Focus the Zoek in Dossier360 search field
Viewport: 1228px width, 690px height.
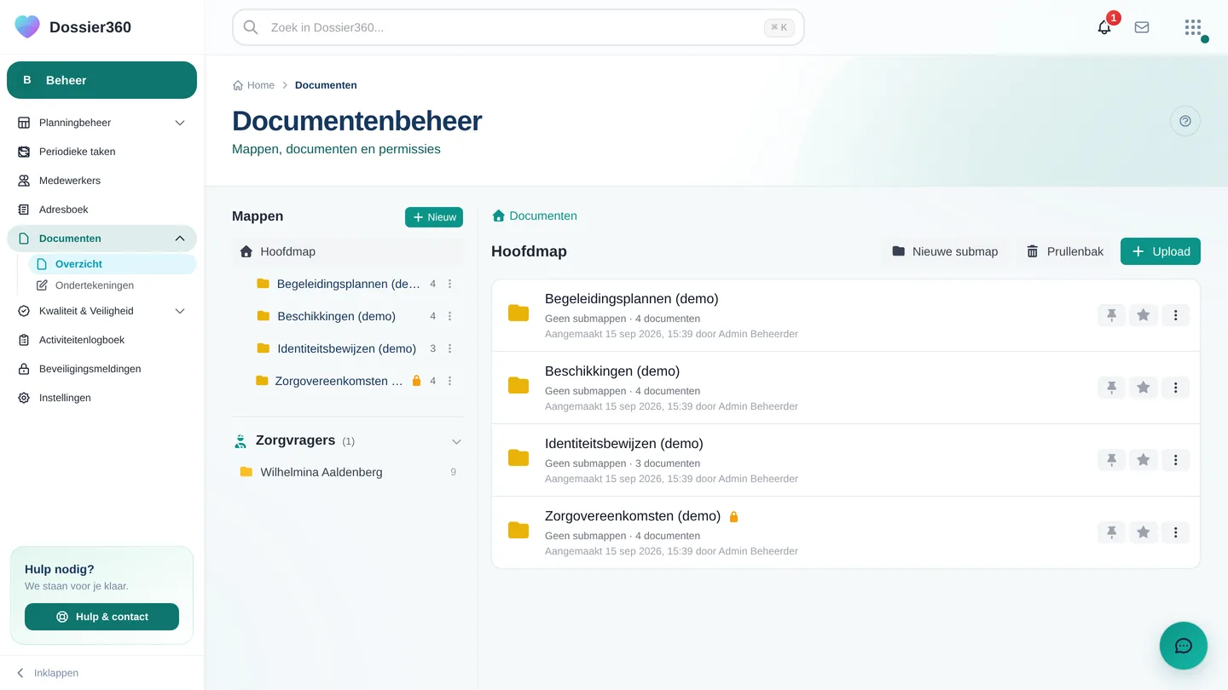(x=518, y=27)
